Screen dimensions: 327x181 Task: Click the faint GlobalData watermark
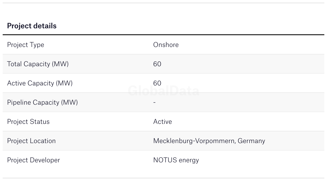[163, 91]
